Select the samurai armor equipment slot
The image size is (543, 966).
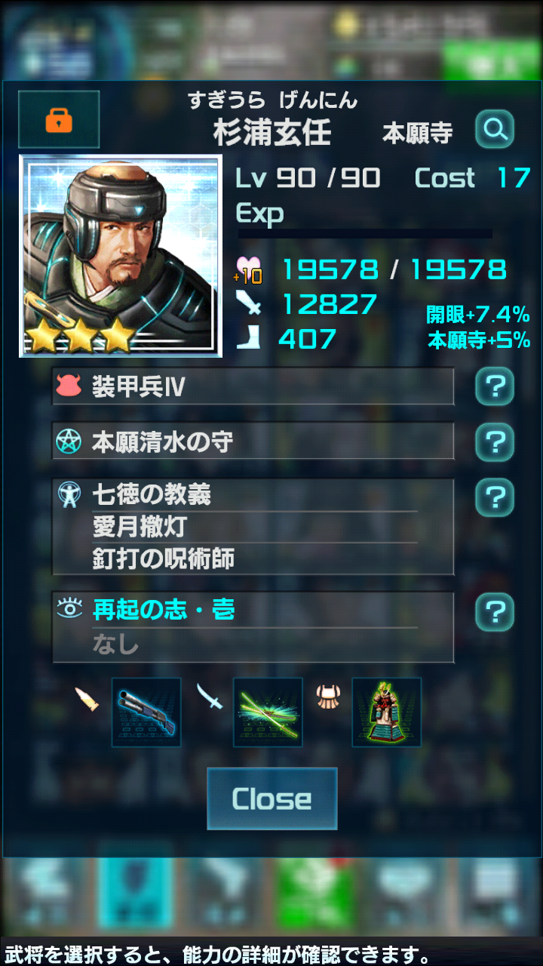point(387,712)
